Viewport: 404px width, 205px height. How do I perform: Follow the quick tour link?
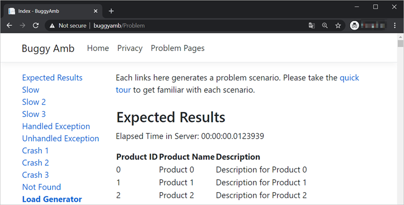[x=349, y=78]
